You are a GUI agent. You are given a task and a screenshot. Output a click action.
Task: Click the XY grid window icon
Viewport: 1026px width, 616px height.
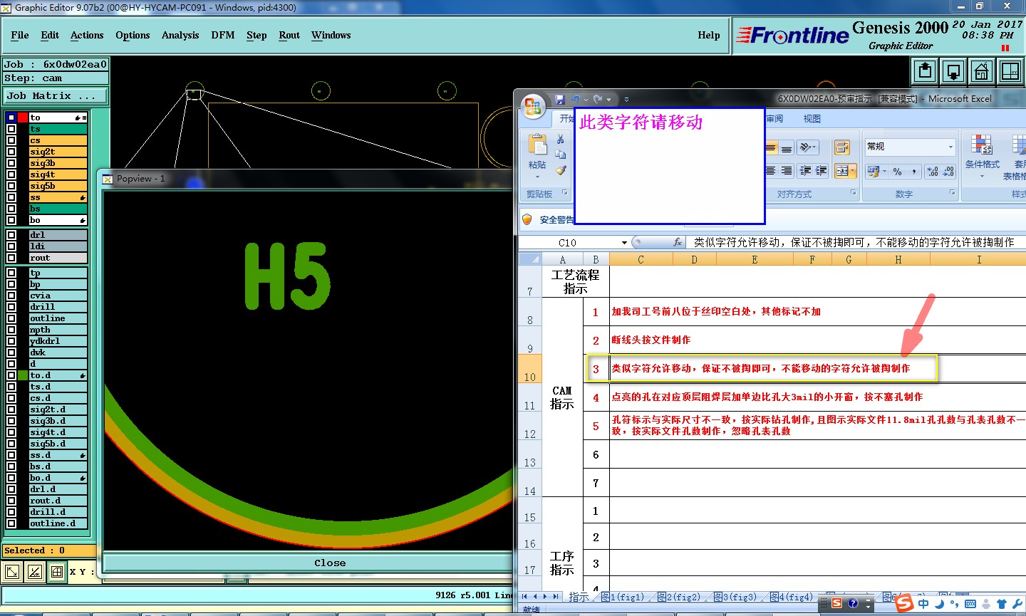coord(1010,71)
